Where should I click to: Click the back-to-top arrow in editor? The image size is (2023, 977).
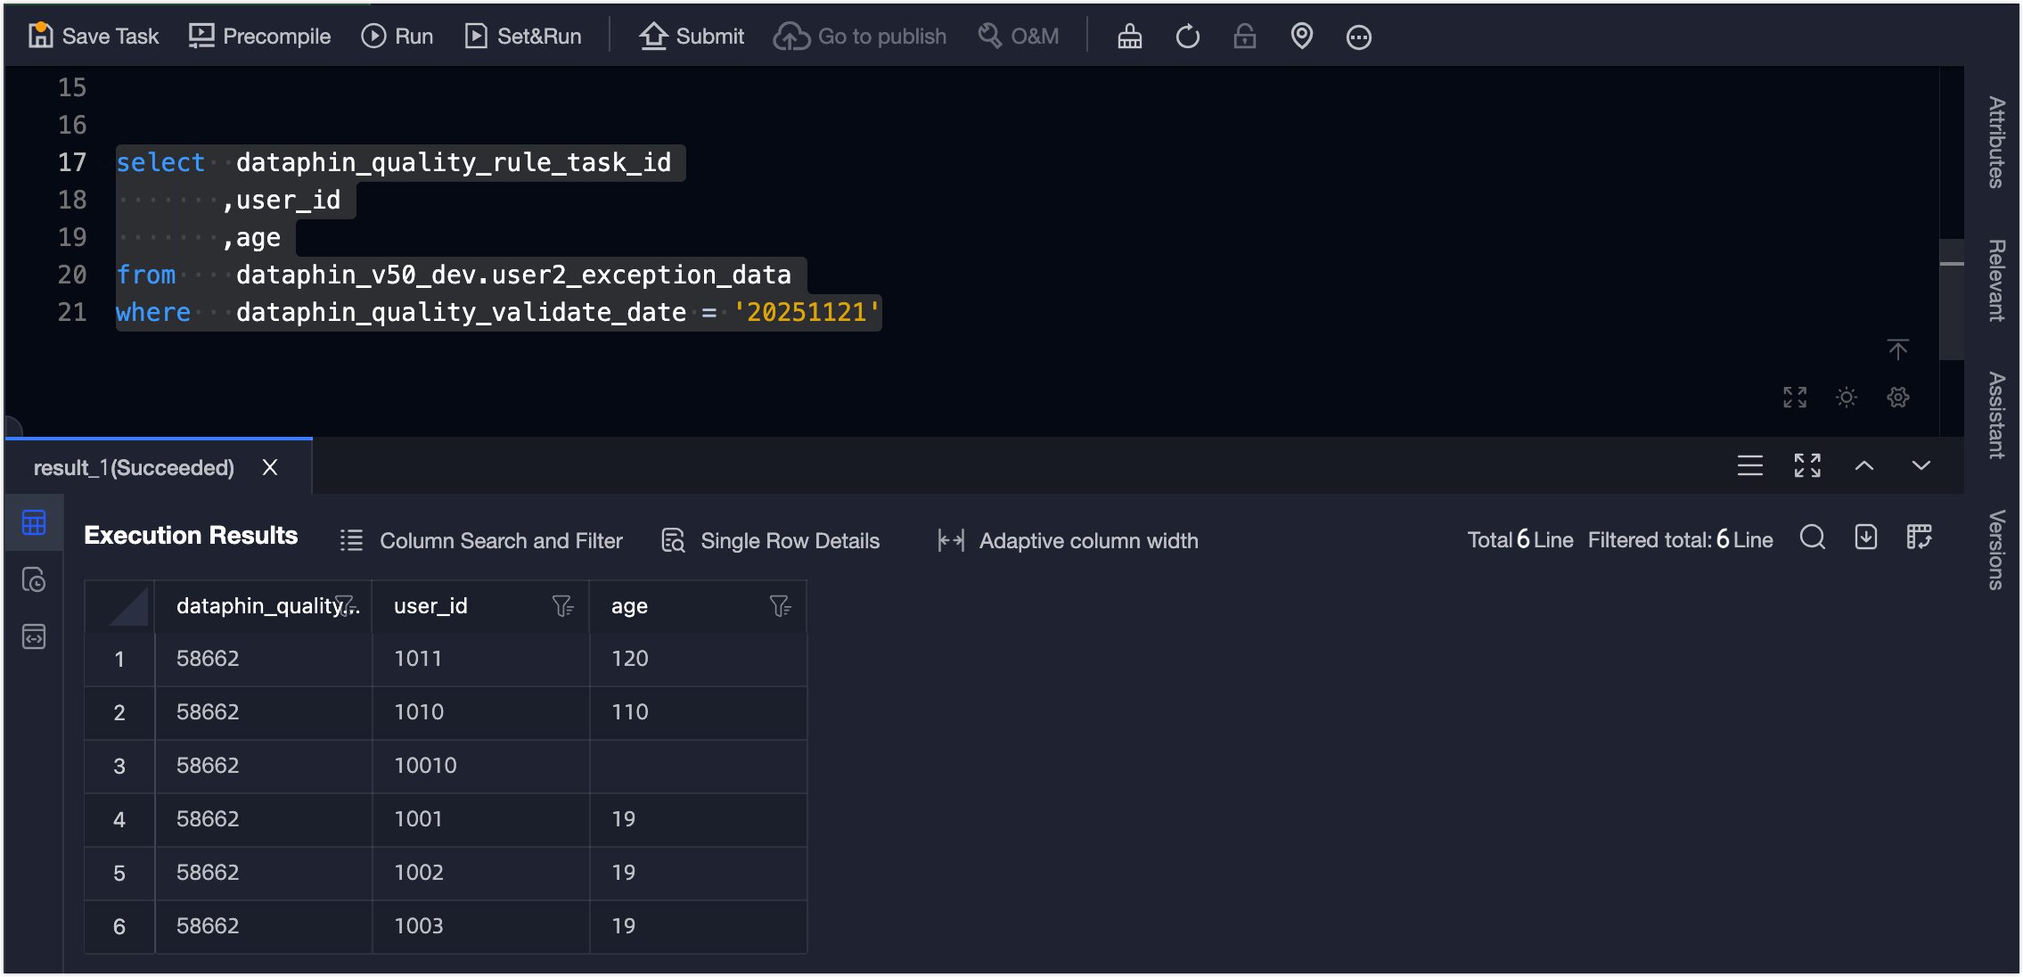coord(1898,349)
